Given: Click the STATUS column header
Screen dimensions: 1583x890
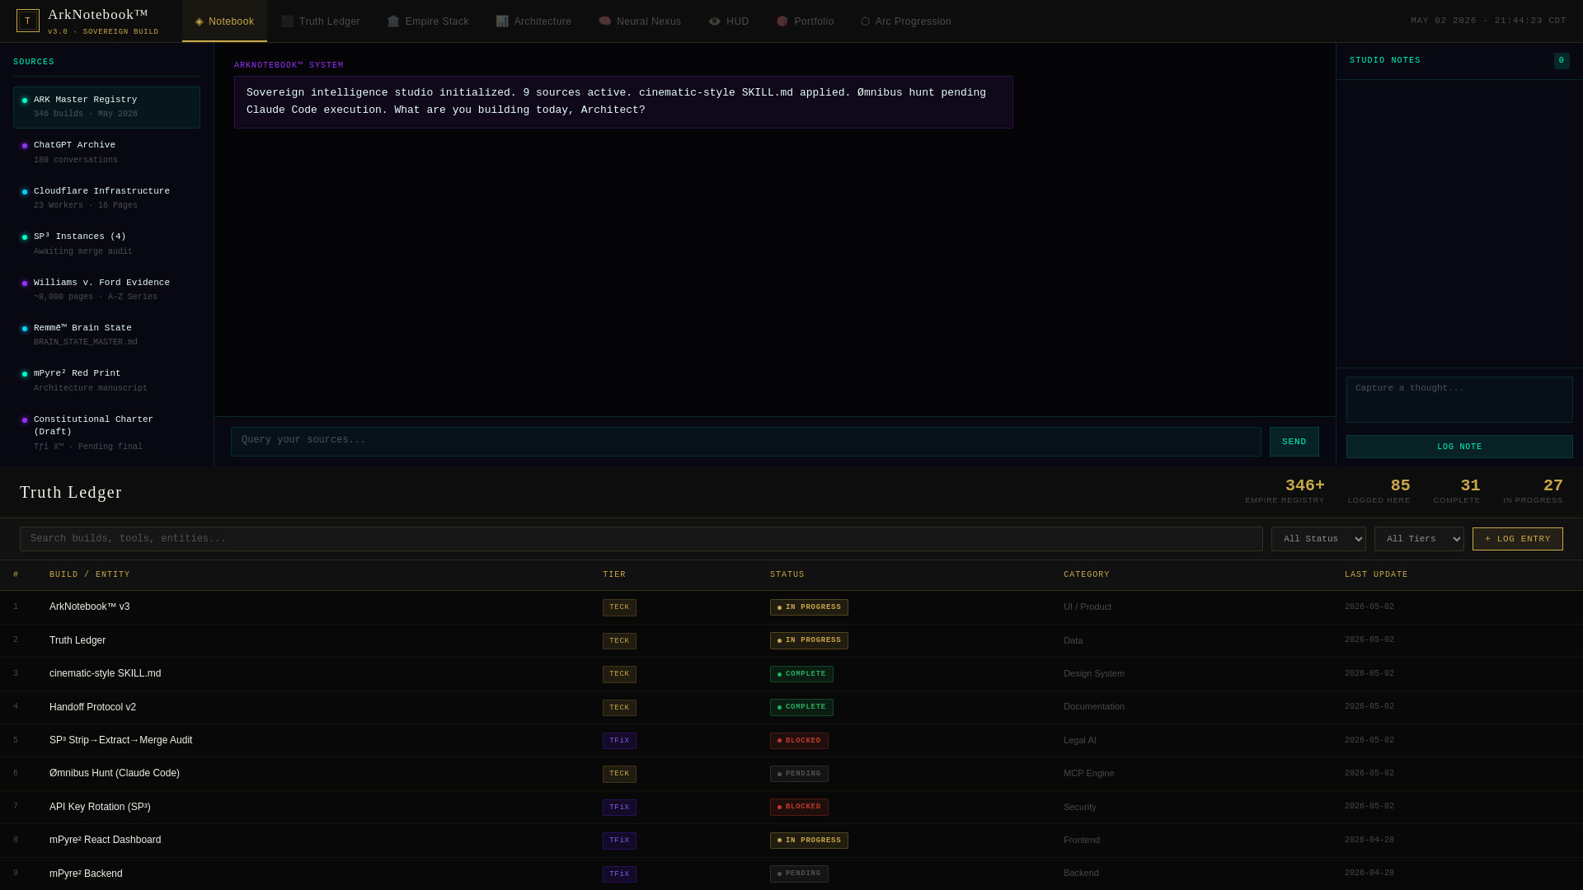Looking at the screenshot, I should (x=787, y=575).
